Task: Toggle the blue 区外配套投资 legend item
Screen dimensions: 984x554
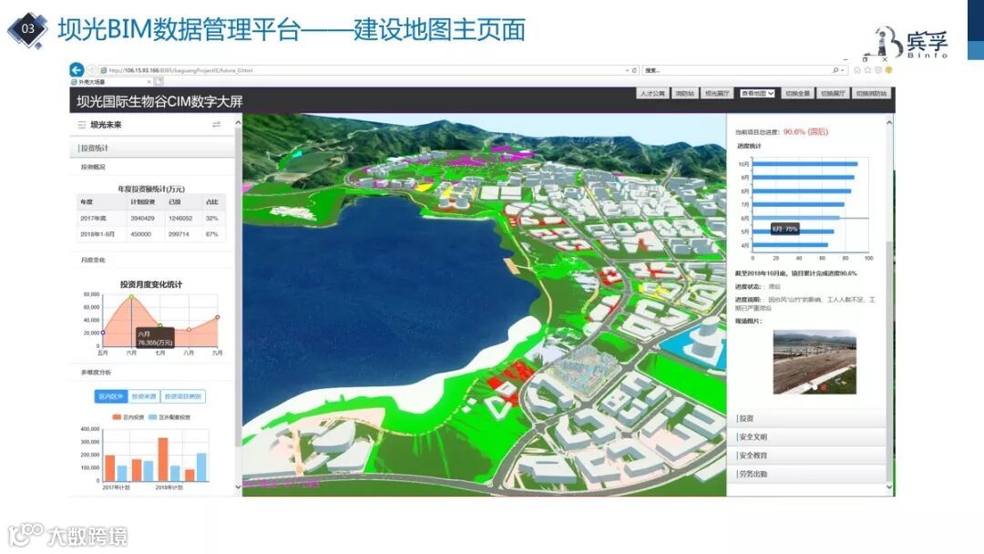Action: point(169,417)
